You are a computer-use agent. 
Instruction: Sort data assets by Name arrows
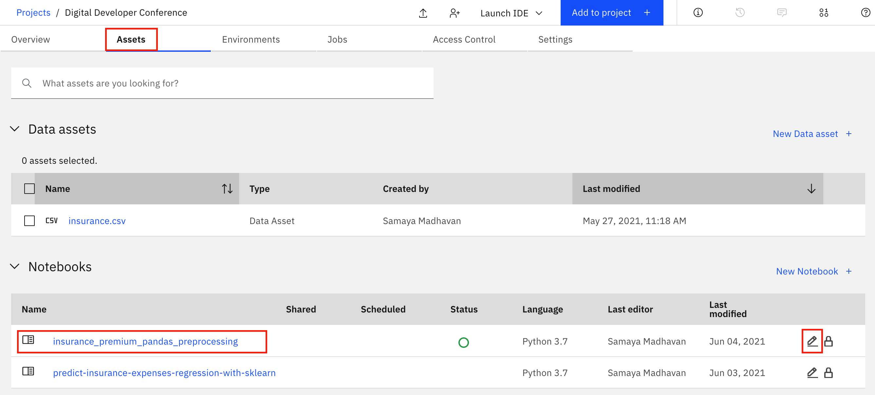click(227, 189)
